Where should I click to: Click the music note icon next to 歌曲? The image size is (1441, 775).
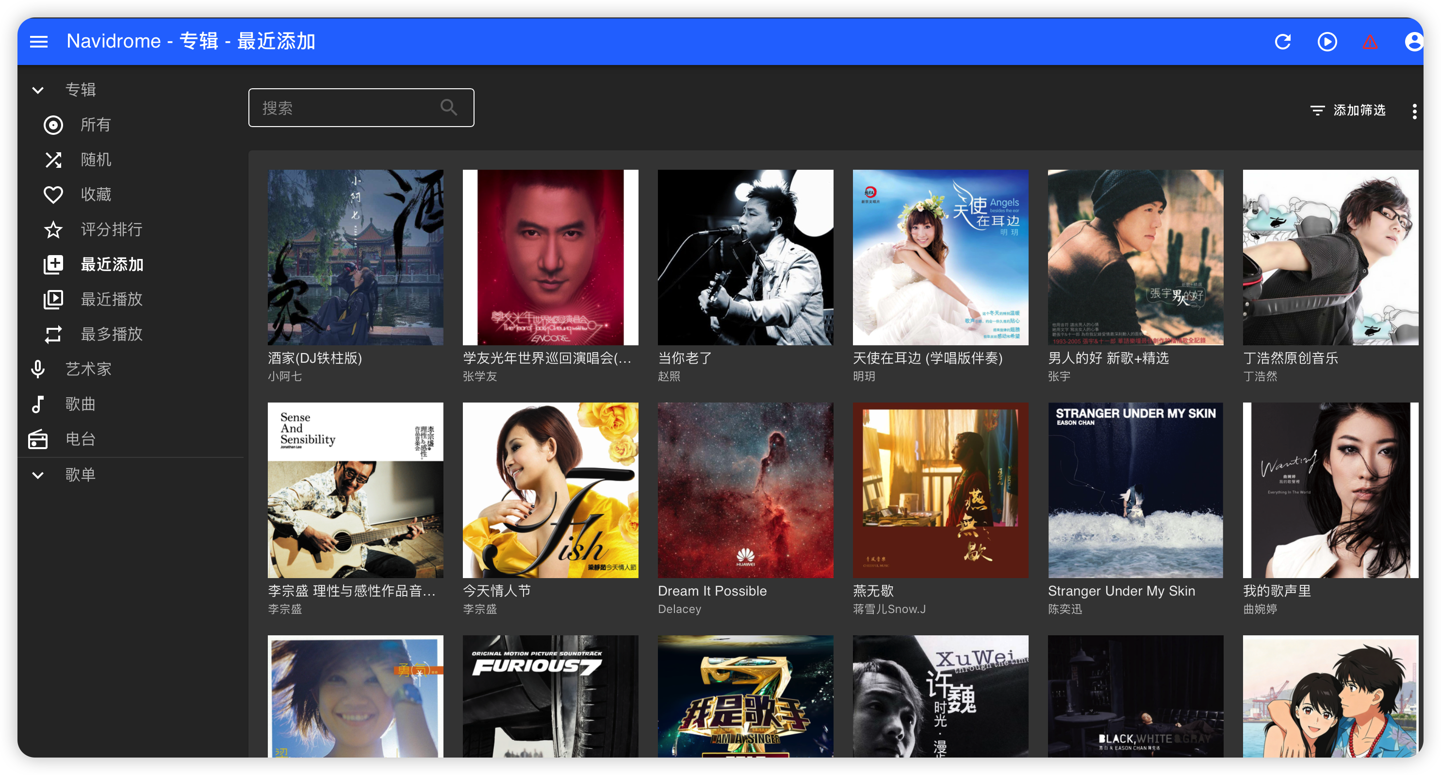(x=38, y=404)
